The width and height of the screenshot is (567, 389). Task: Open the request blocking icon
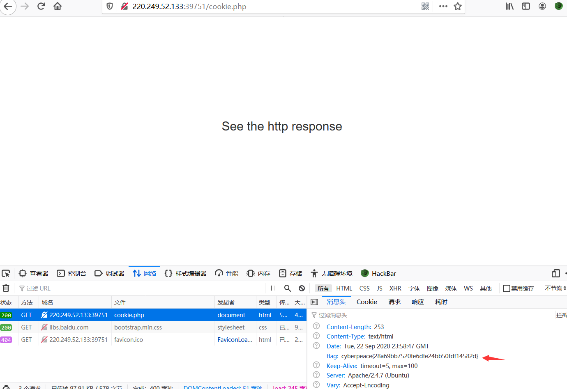(x=302, y=288)
